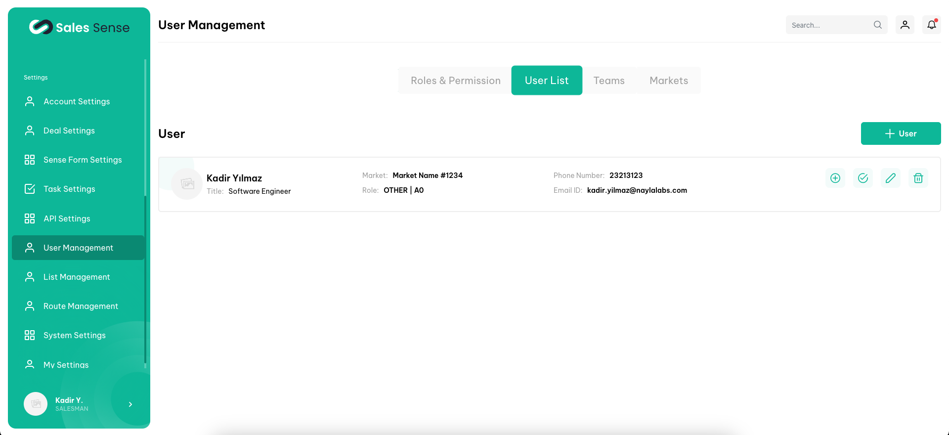Screen dimensions: 949x435
Task: Open the Teams tab
Action: (608, 81)
